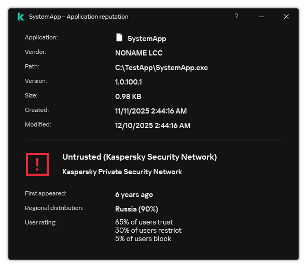Close the Application reputation window
307x268 pixels.
[286, 17]
